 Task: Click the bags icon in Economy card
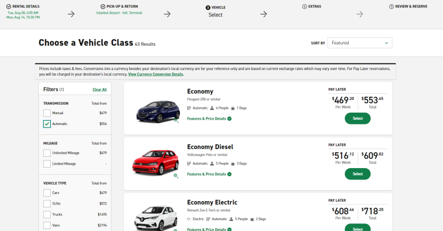233,108
